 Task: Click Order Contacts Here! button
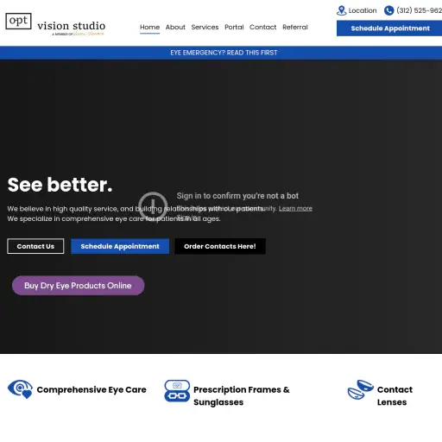tap(220, 246)
